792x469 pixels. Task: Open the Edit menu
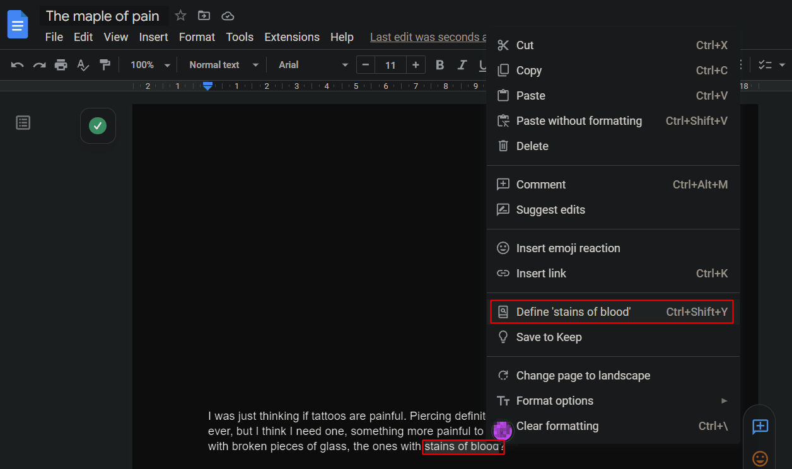point(83,37)
